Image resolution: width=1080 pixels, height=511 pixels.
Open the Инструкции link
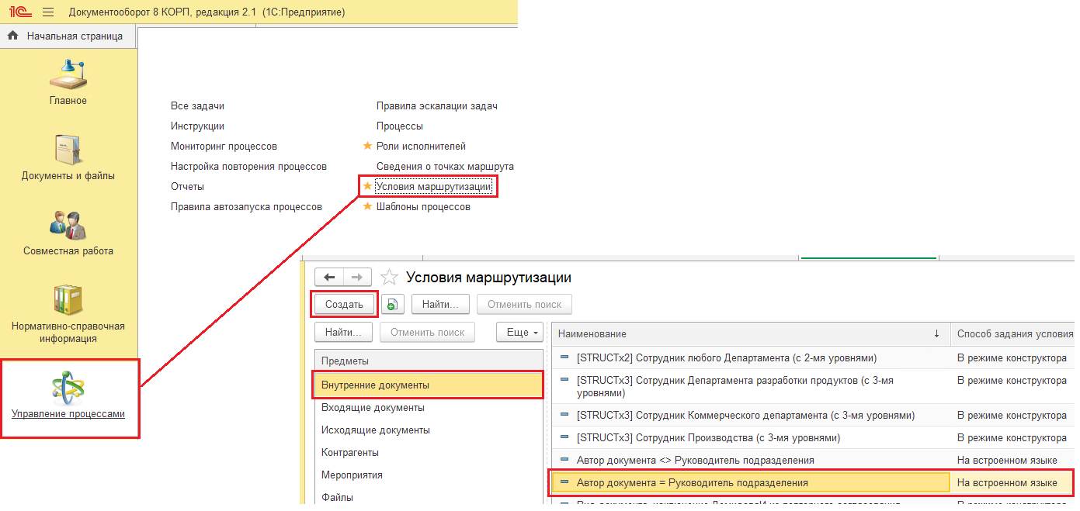(x=197, y=126)
